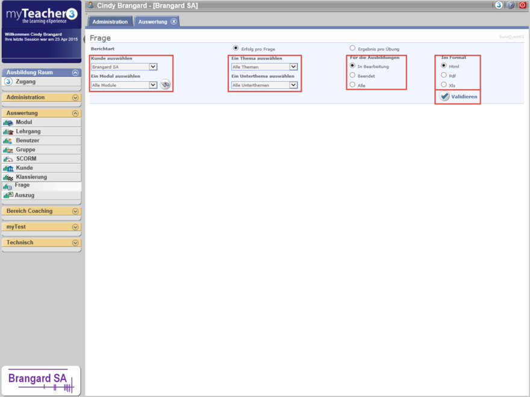Image resolution: width=530 pixels, height=397 pixels.
Task: Close the Auswertung tab with its X icon
Action: (x=174, y=22)
